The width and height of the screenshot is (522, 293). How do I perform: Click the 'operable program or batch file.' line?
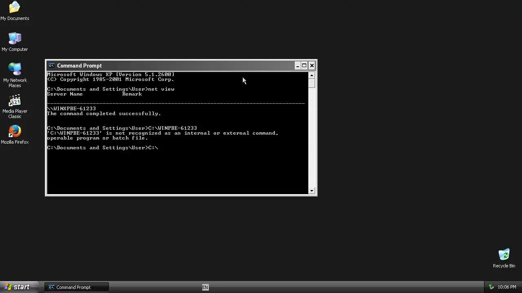pyautogui.click(x=97, y=138)
